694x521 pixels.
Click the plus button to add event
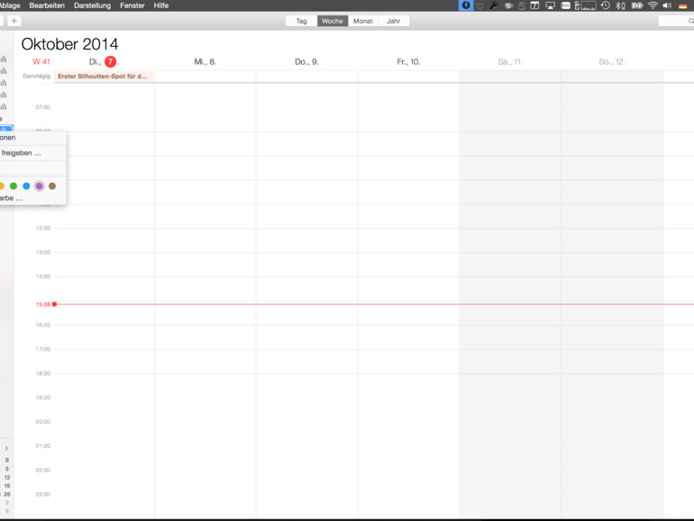pos(14,21)
